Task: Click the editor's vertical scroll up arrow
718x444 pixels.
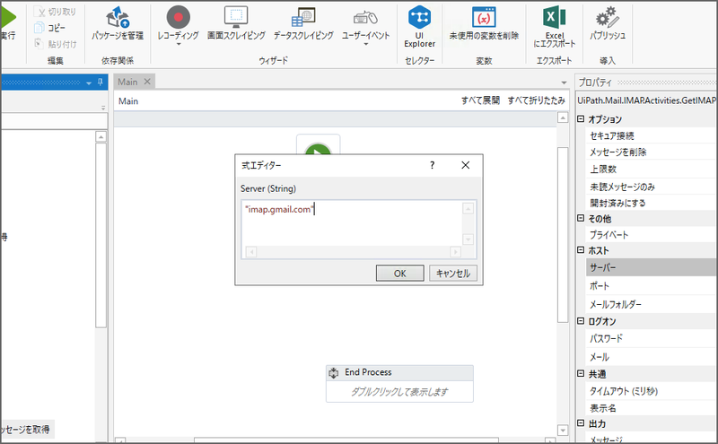Action: [468, 209]
